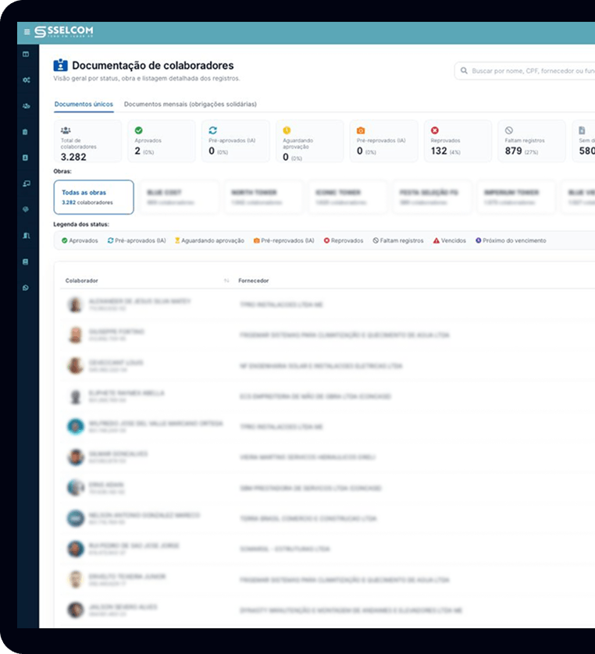Sort by the Colaborador column arrows
The height and width of the screenshot is (654, 595).
click(226, 281)
